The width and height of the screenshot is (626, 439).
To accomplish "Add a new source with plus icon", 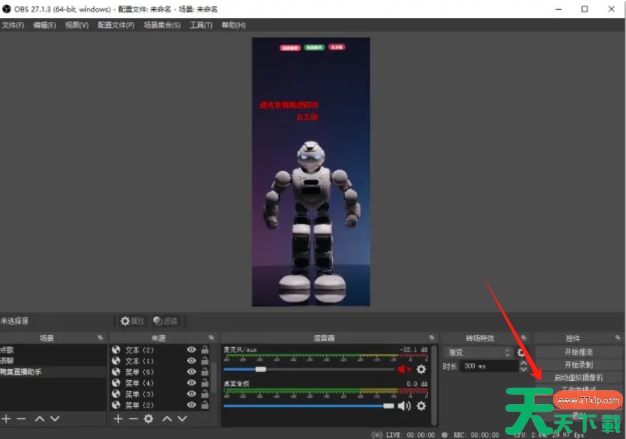I will point(118,419).
